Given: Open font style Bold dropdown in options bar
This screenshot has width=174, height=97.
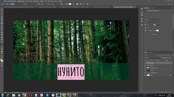Looking at the screenshot, I should coord(36,4).
